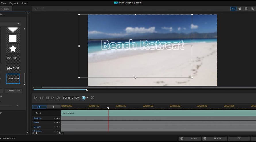This screenshot has width=256, height=142.
Task: Select the Beach Retreat mask thumbnail
Action: 13,79
